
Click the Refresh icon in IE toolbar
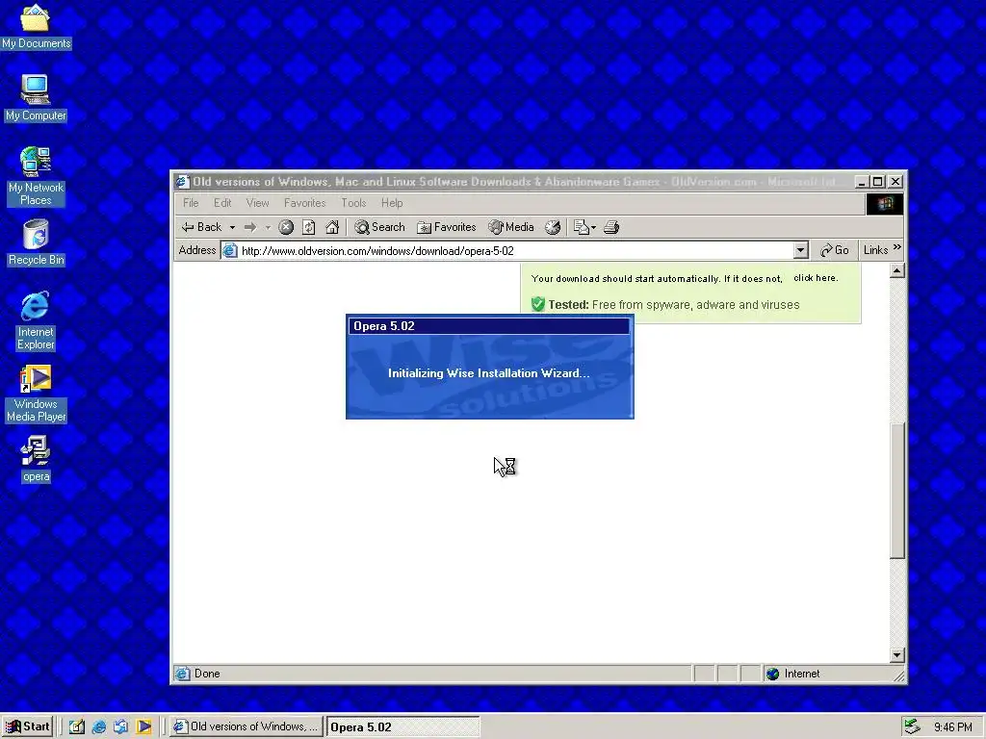309,227
